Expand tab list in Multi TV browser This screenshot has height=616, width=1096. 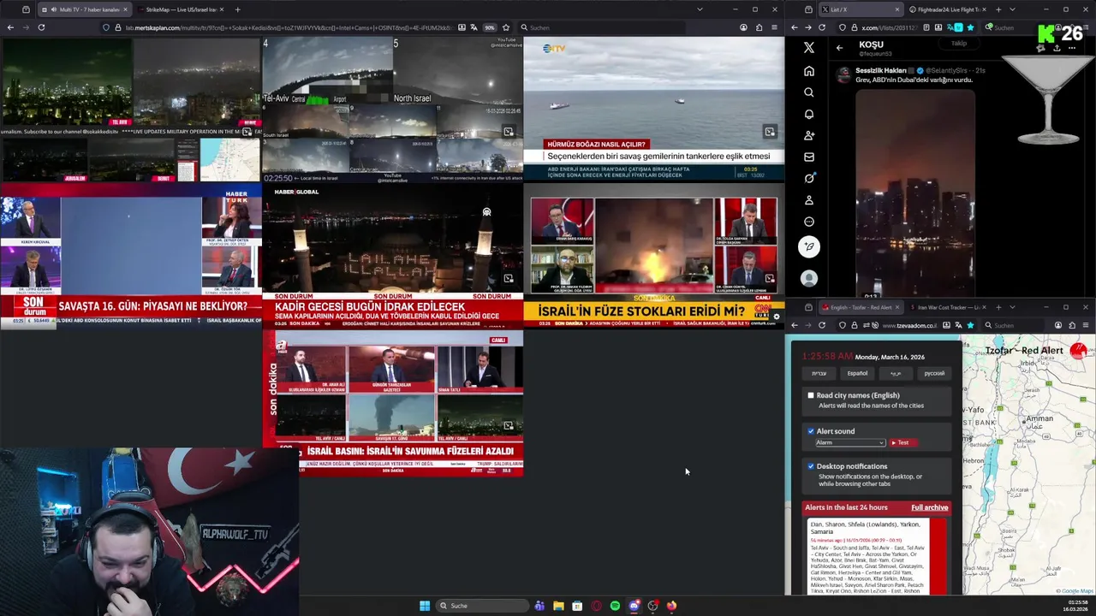(x=700, y=9)
